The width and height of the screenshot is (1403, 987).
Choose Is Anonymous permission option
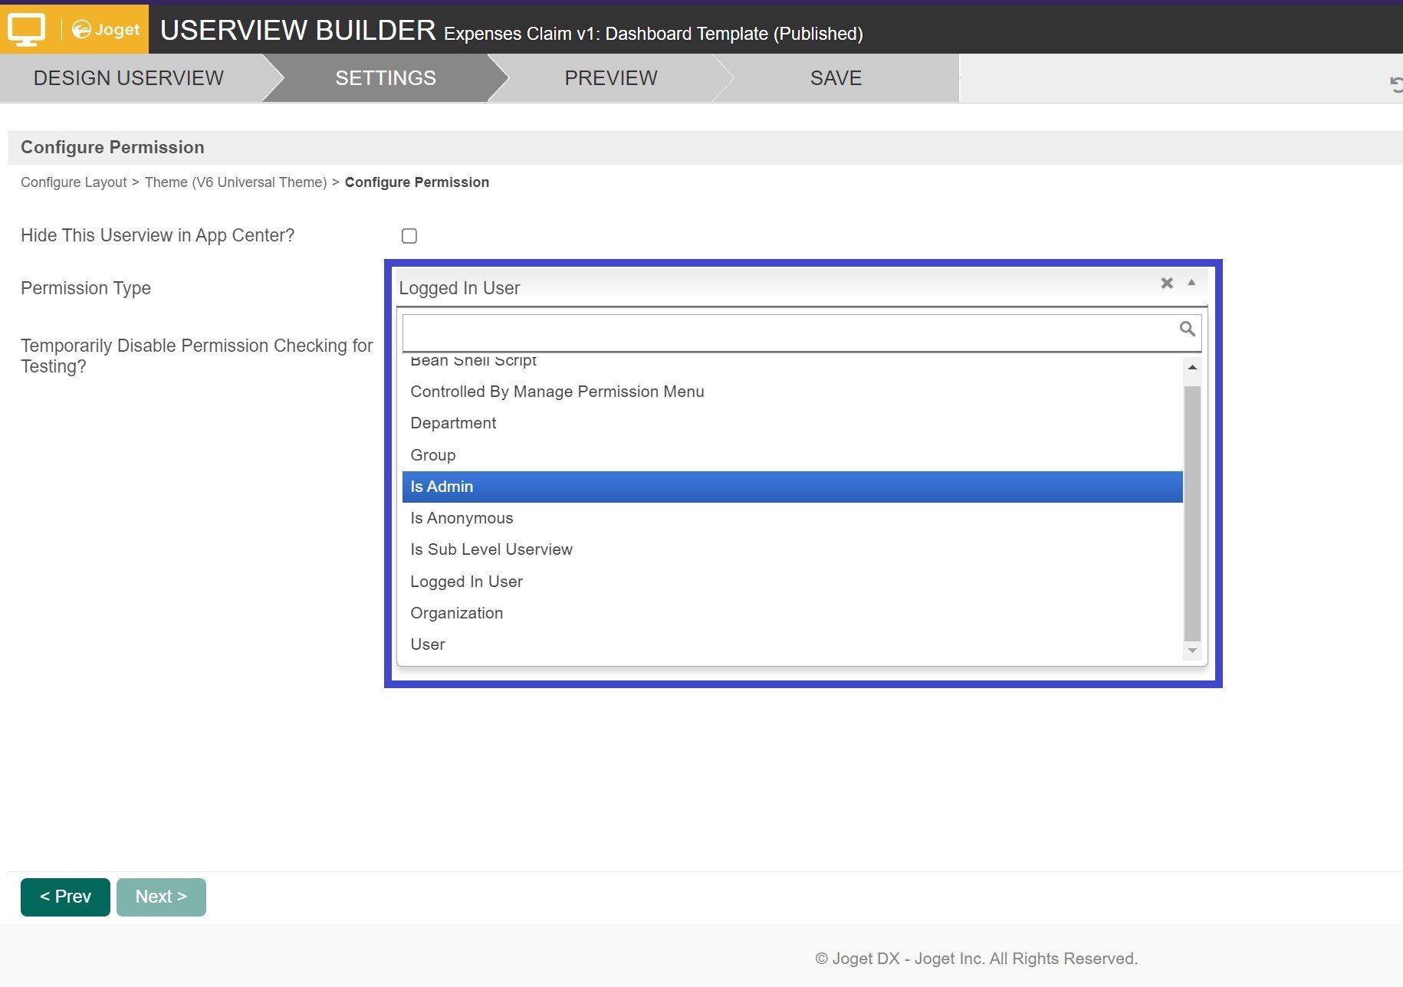coord(462,518)
